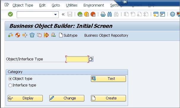This screenshot has height=108, width=180.
Task: Open value help beside Object/Interface Type field
Action: coord(91,59)
